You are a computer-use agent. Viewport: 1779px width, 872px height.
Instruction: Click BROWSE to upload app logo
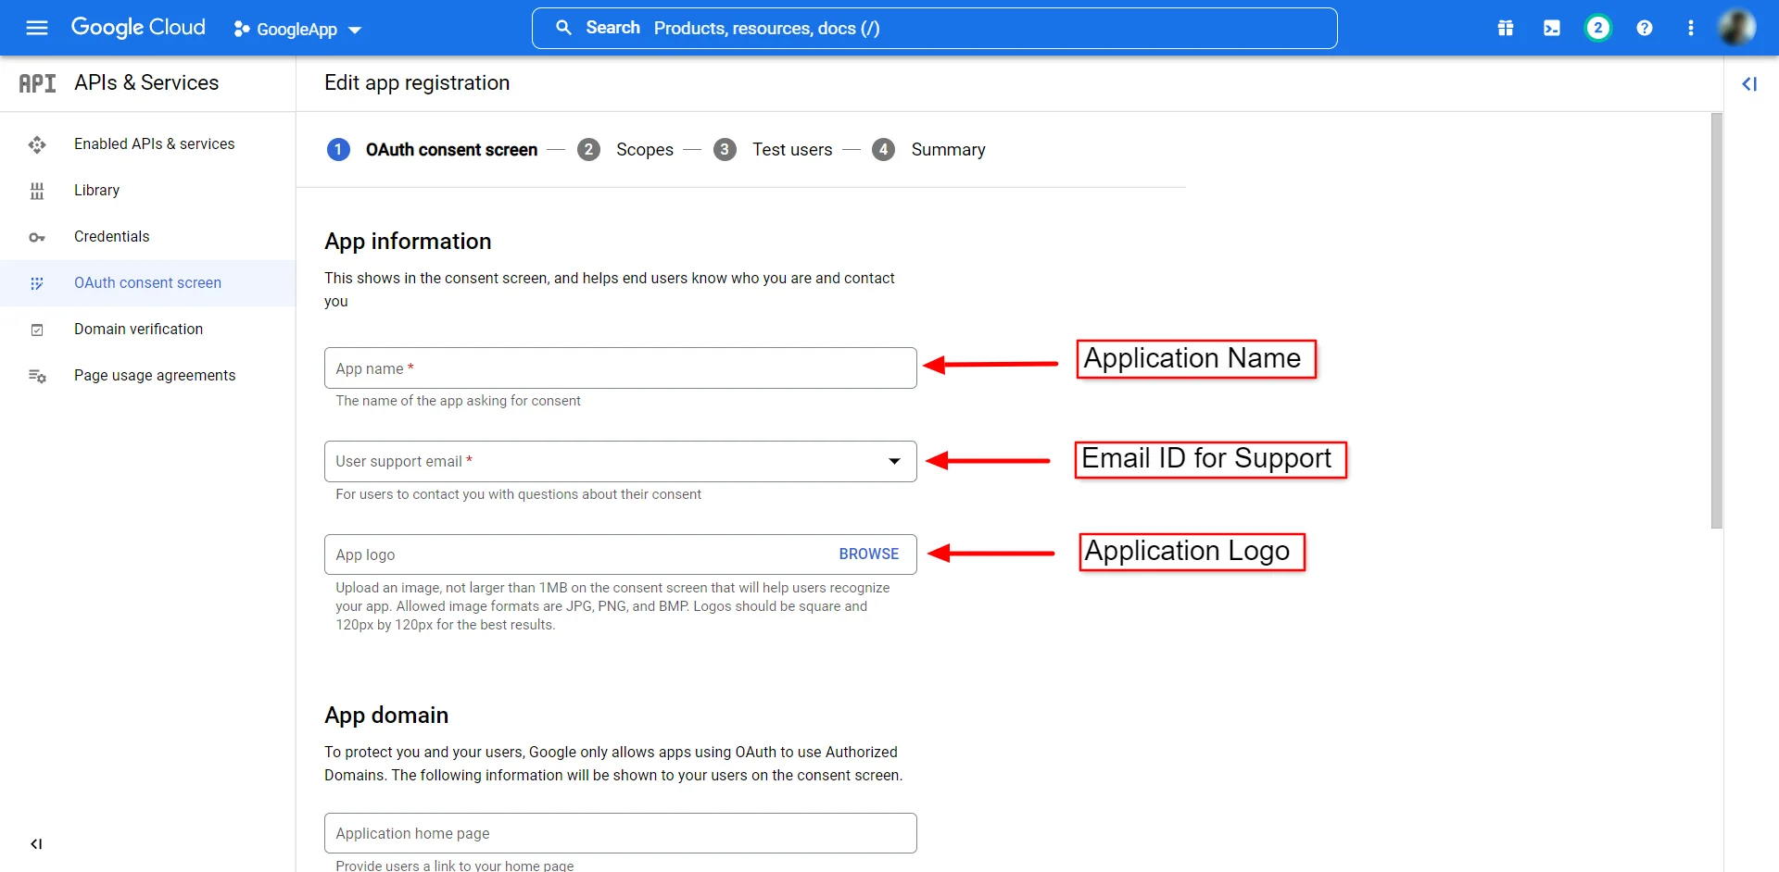pos(868,554)
